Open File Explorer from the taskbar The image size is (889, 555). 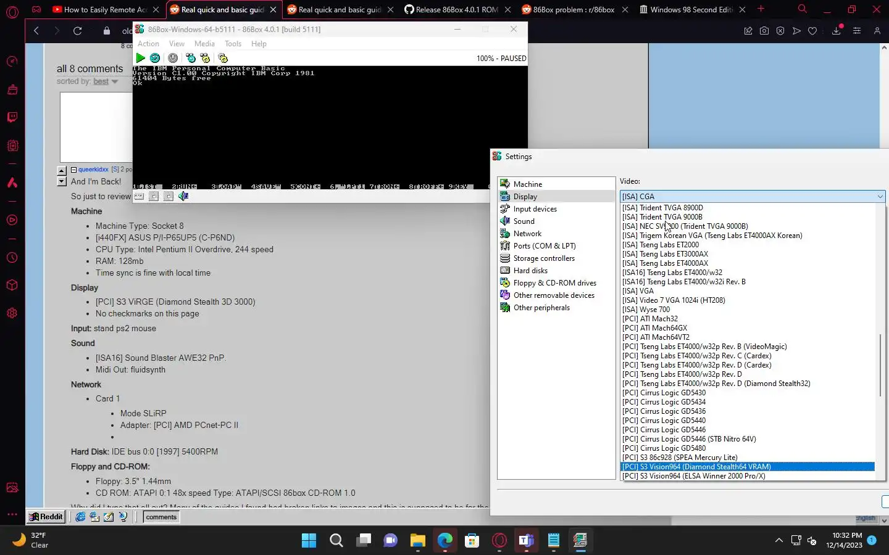click(418, 541)
